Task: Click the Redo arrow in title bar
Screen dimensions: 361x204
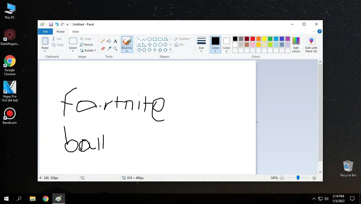Action: click(x=62, y=24)
